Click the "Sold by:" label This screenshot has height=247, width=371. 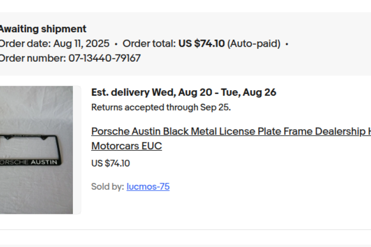coord(108,187)
